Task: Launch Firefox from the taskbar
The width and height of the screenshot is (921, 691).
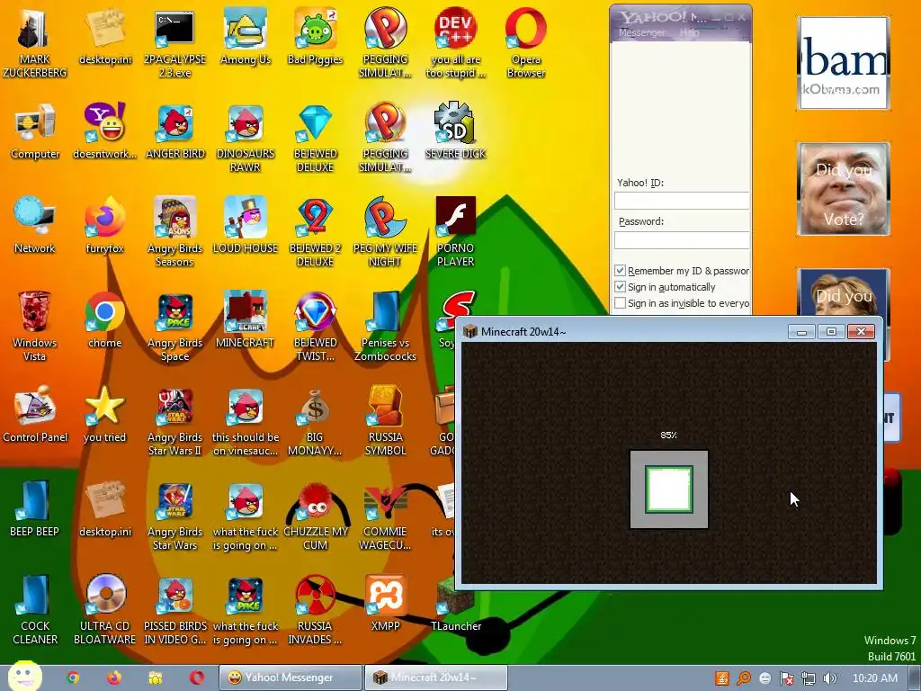Action: tap(114, 678)
